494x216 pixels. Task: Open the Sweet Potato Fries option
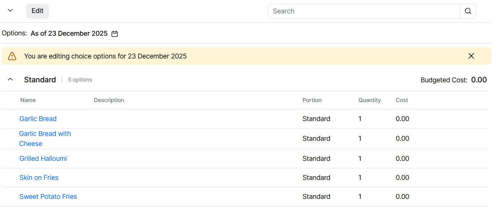[x=48, y=197]
